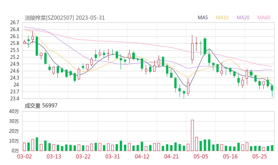Screen dimensions: 278x165
Task: Click the 25.2 price axis label
Action: coord(15,57)
